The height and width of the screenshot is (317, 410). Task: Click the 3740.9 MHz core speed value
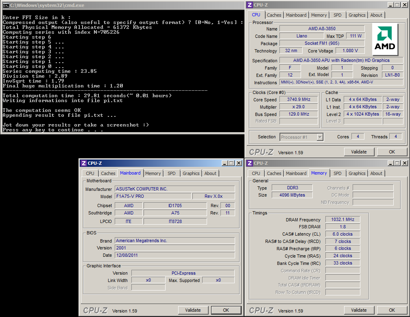click(299, 99)
